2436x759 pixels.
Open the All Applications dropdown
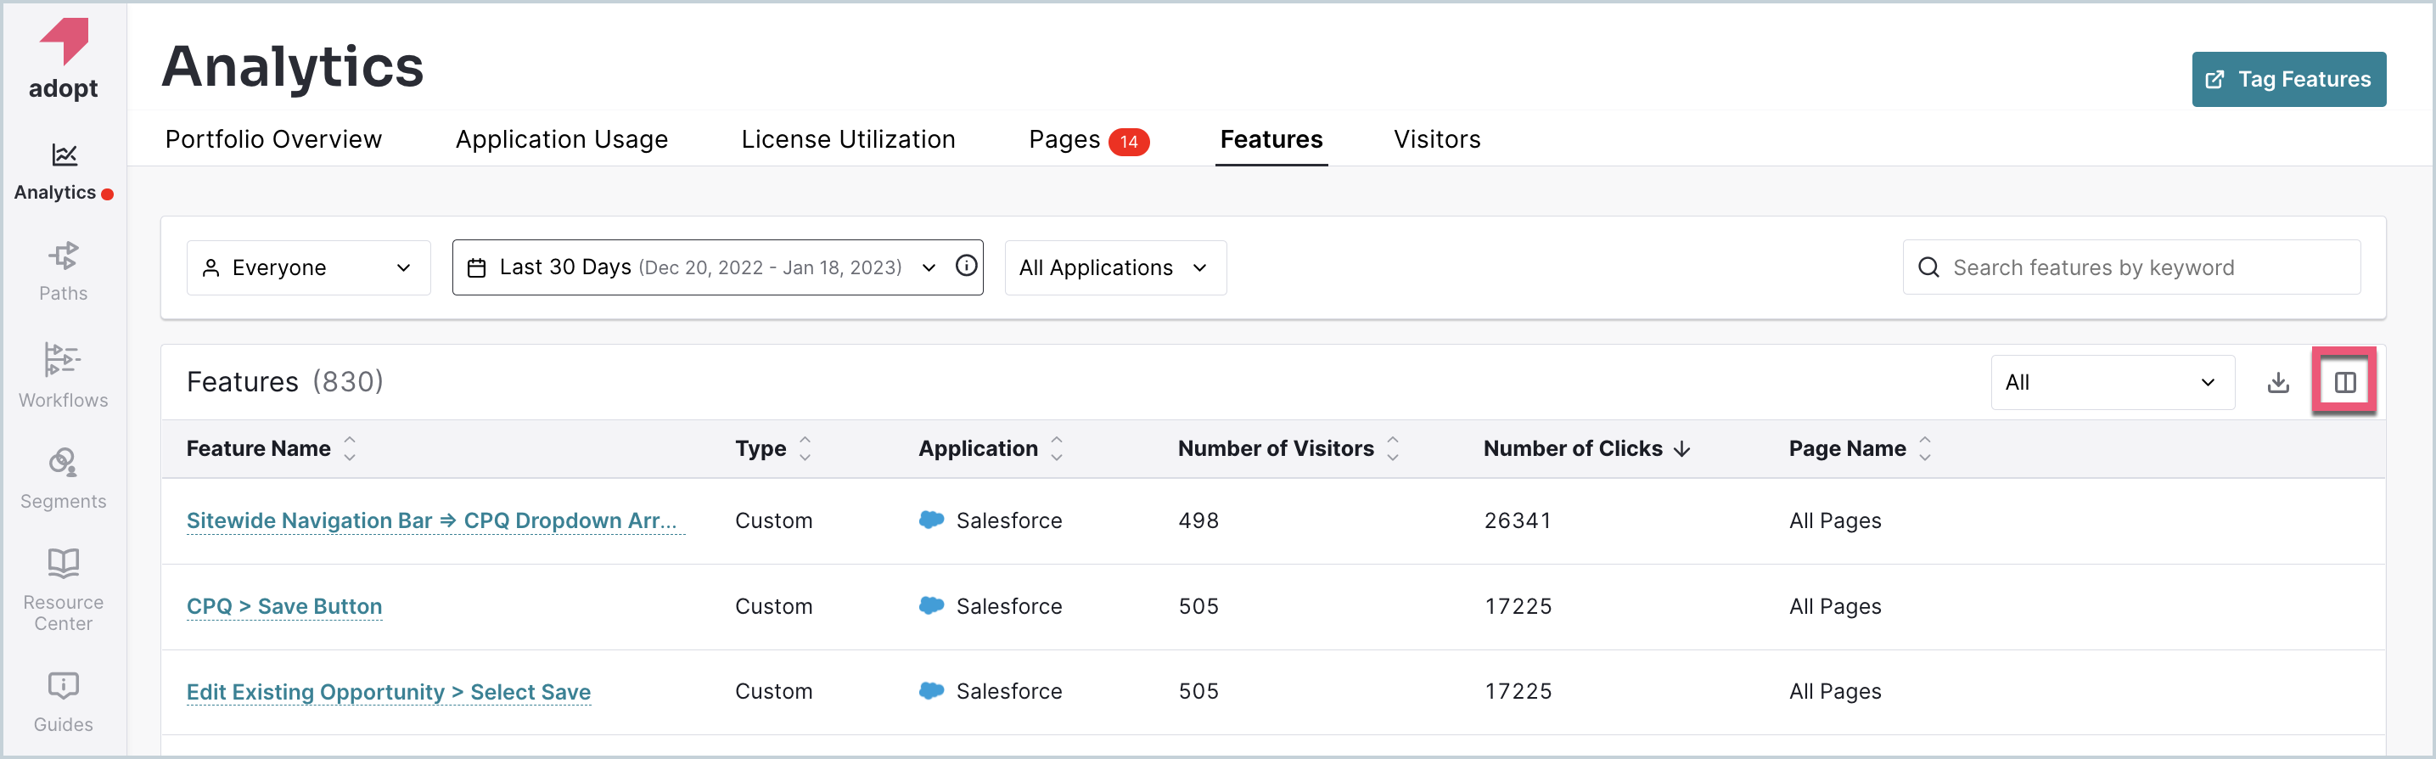pos(1115,267)
